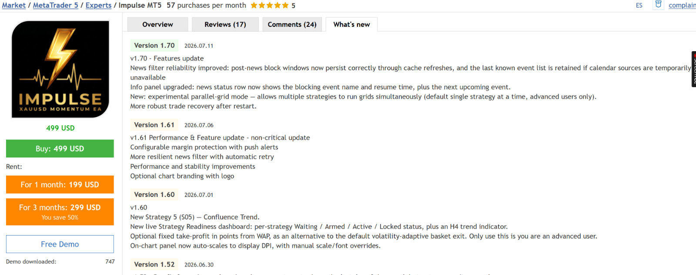Click the Version 1.70 label

tap(154, 46)
